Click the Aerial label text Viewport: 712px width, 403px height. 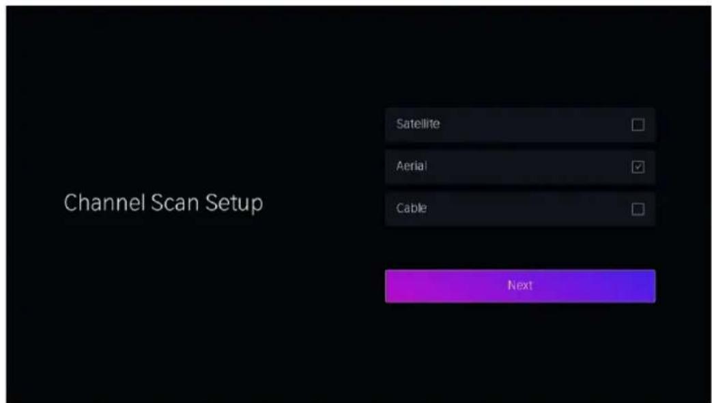tap(412, 166)
